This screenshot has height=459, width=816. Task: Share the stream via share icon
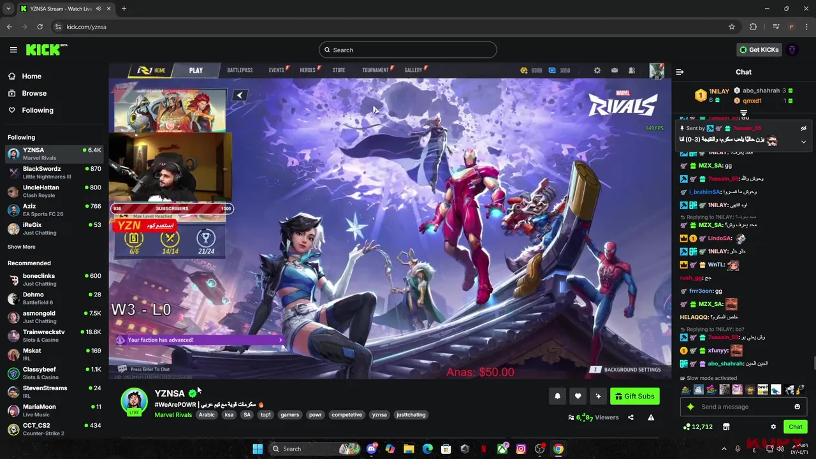[630, 418]
